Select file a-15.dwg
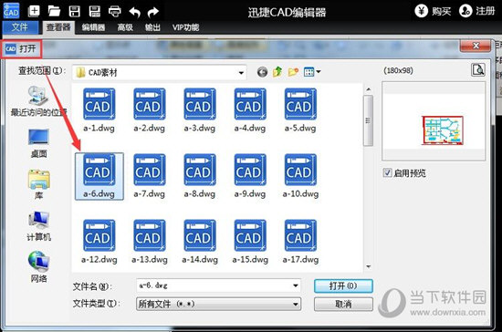 250,242
